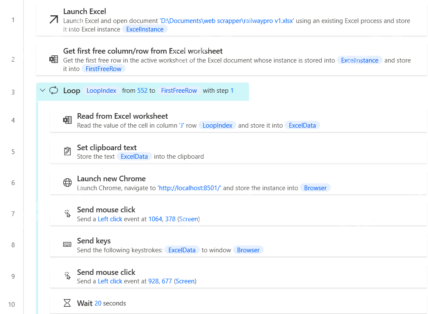The width and height of the screenshot is (428, 314).
Task: Click line number 10 in the gutter
Action: pos(11,305)
